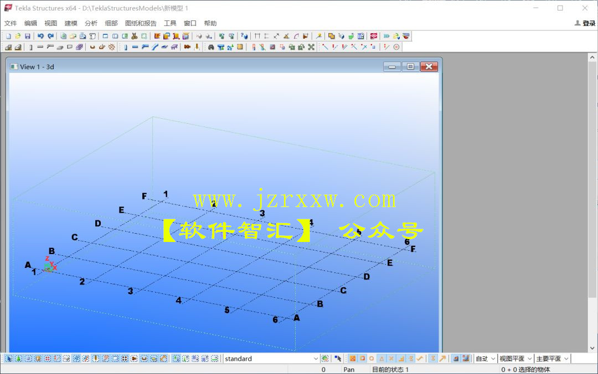Open the 细部 menu
598x374 pixels.
(x=111, y=23)
